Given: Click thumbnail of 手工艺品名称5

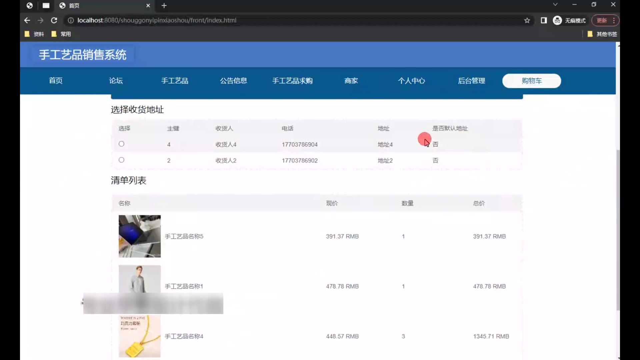Looking at the screenshot, I should coord(139,236).
